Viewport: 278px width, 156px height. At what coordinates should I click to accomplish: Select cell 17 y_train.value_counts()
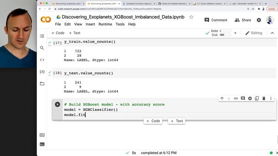pos(90,42)
